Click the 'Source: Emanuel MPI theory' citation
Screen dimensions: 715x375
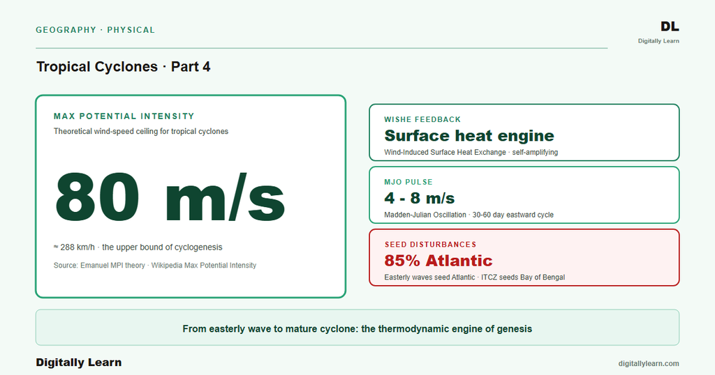[155, 266]
